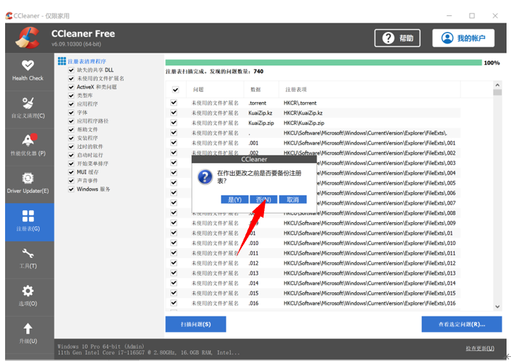Screen dimensions: 511x362
Task: Toggle the Applications (应用程序) checkbox
Action: tap(71, 104)
